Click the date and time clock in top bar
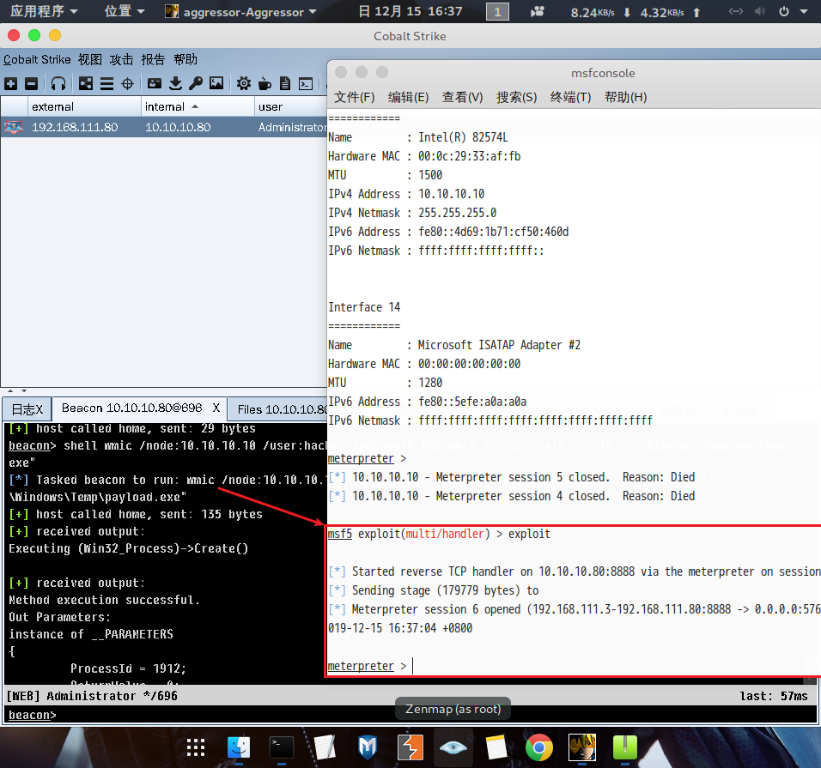The image size is (821, 768). point(410,11)
